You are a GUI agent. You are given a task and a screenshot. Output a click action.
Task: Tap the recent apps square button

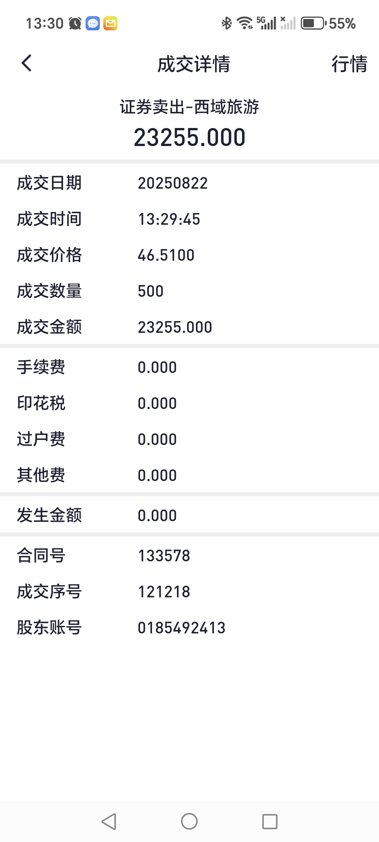(270, 821)
